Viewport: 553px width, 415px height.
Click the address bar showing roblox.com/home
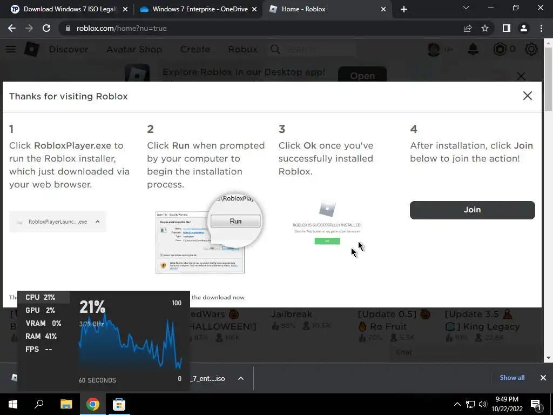pos(261,28)
